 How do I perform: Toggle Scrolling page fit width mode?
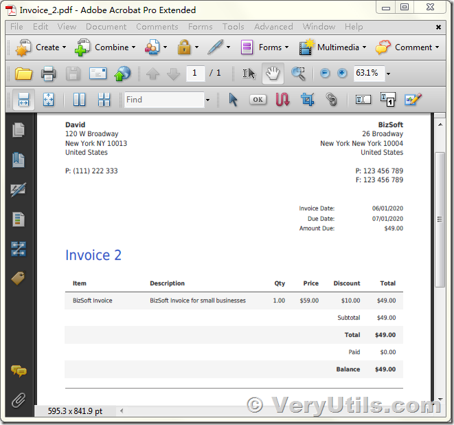pos(23,100)
